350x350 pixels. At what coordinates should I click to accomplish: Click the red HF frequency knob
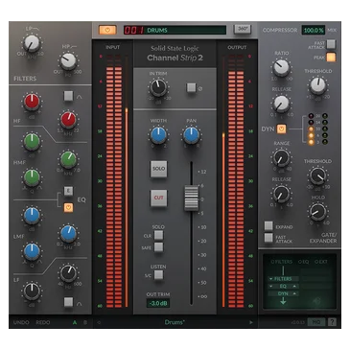tap(68, 120)
